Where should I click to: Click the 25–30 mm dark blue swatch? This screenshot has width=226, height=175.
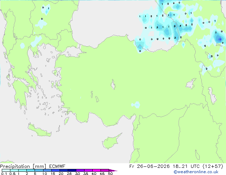(72, 170)
